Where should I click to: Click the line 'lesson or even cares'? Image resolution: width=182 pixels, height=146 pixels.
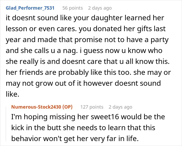86,29
